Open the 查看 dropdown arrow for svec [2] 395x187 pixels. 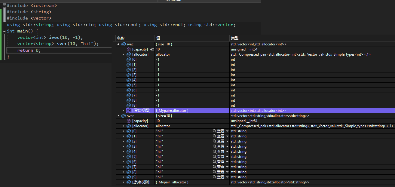(x=227, y=141)
